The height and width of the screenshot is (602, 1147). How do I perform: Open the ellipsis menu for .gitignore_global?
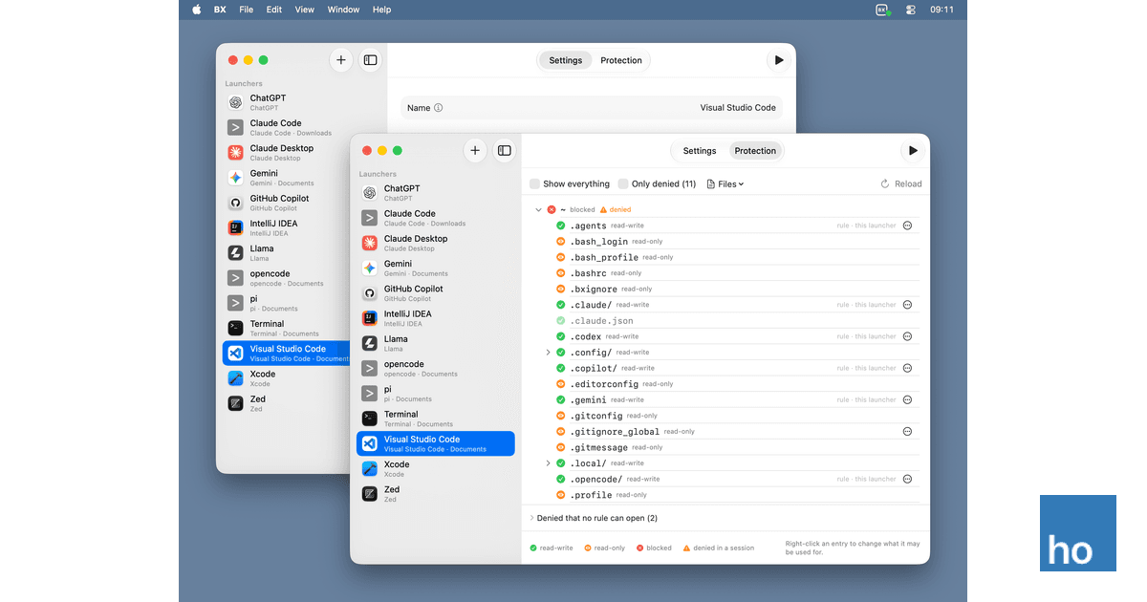pos(907,432)
